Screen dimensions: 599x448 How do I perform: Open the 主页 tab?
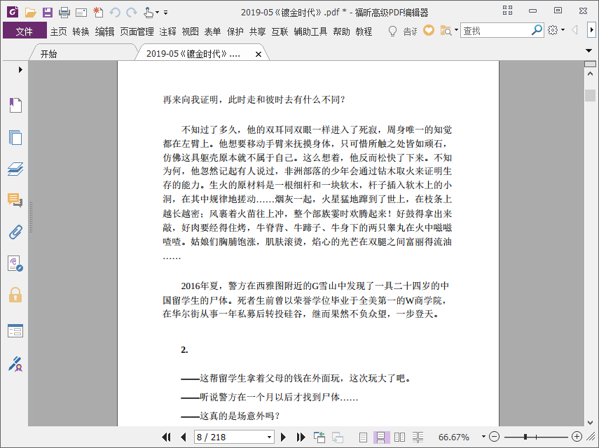[x=58, y=31]
